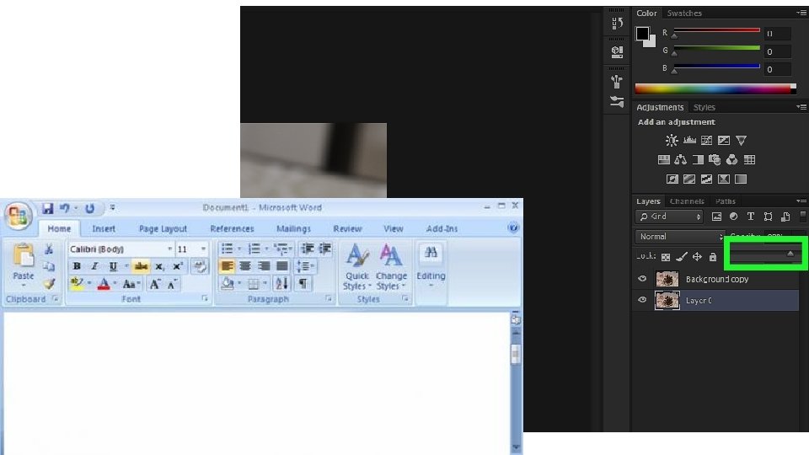This screenshot has width=809, height=455.
Task: Add a Curves adjustment
Action: pos(706,141)
